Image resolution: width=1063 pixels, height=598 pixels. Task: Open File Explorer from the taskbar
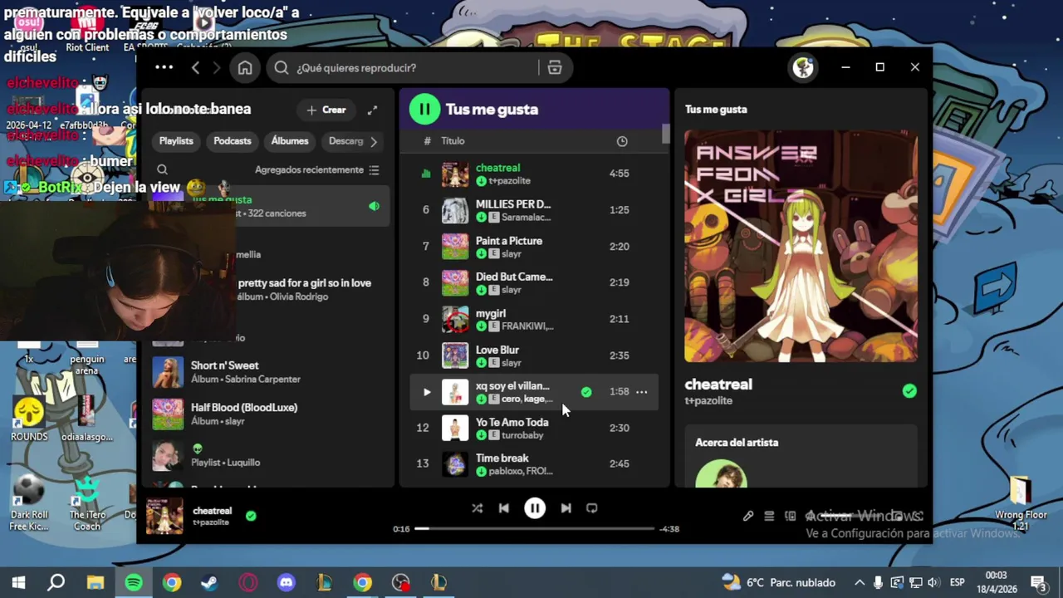[96, 582]
